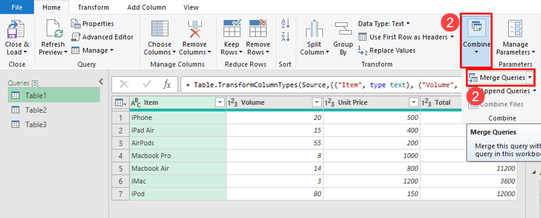541x218 pixels.
Task: Switch to the View tab
Action: tap(191, 7)
